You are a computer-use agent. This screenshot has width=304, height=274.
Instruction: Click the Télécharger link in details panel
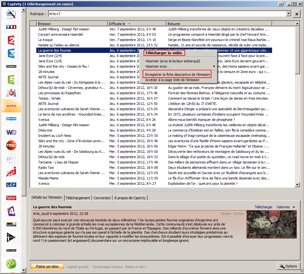263,207
